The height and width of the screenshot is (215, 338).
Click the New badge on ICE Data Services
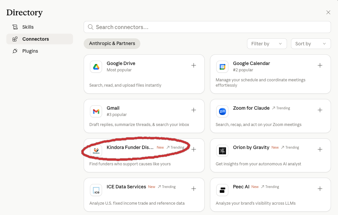[152, 187]
